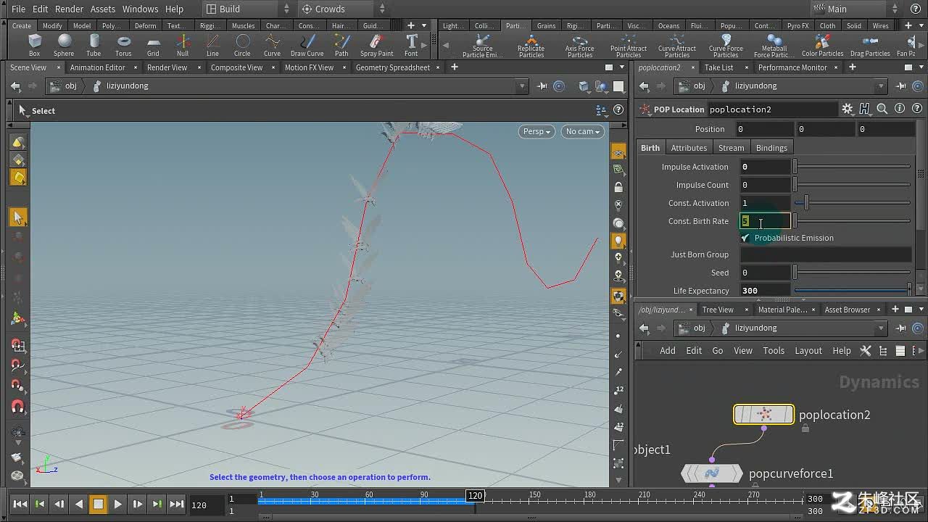Select the Sphere shelf tool
928x522 pixels.
(x=64, y=45)
